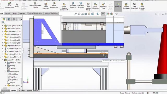Viewport: 167px width, 94px height.
Task: Select the Mate tool
Action: point(17,5)
